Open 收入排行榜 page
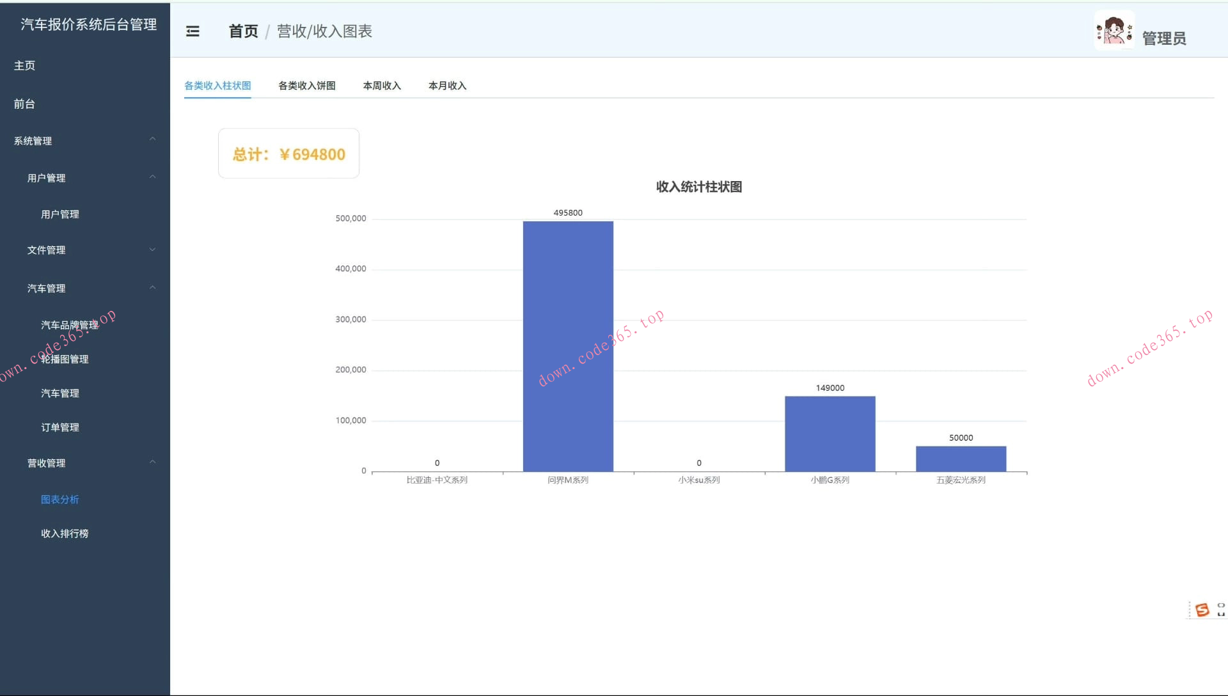The image size is (1228, 696). click(65, 534)
